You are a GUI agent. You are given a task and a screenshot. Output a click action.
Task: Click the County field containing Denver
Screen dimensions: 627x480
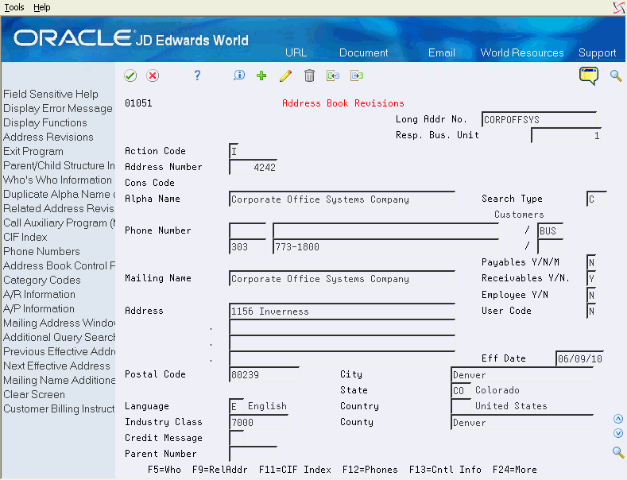(x=522, y=423)
